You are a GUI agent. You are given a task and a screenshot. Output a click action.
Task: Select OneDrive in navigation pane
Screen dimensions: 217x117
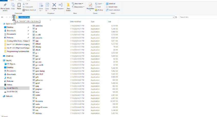coord(10,56)
